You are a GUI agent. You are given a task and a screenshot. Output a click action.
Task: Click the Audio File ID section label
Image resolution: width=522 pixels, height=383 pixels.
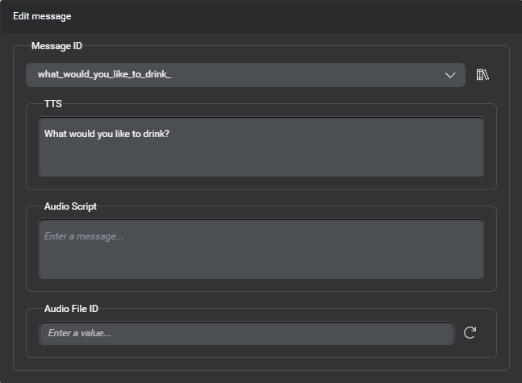71,308
